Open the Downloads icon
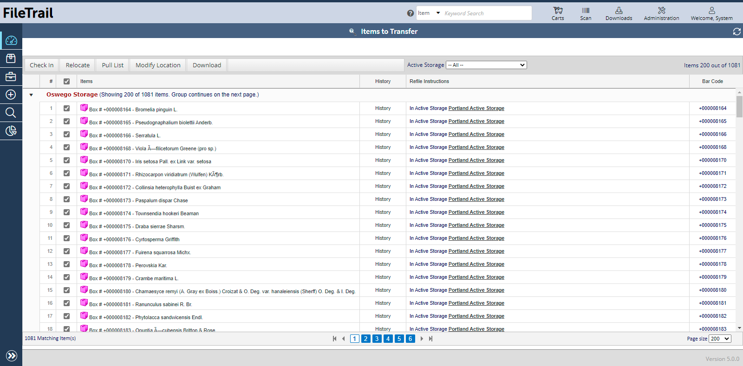 pyautogui.click(x=619, y=13)
